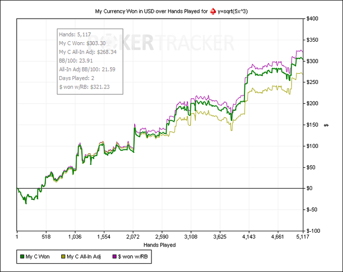Viewport: 343px width, 272px height.
Task: Click the $0 y-axis label
Action: click(x=310, y=188)
